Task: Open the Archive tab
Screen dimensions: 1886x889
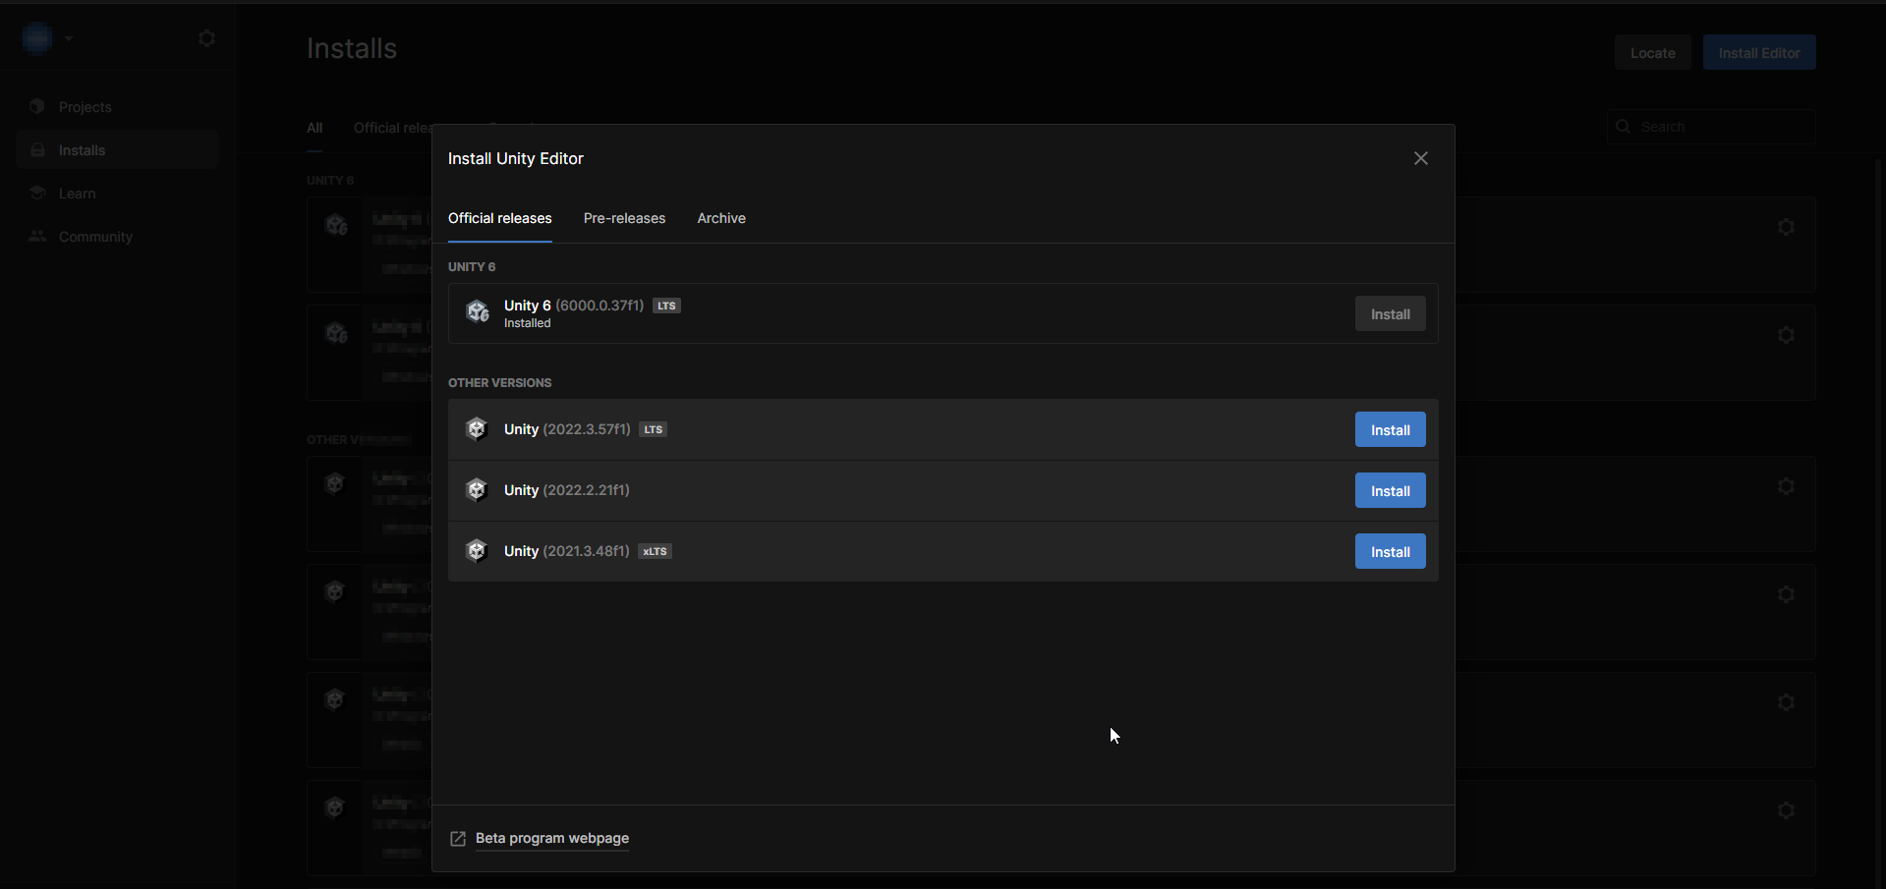Action: pos(721,218)
